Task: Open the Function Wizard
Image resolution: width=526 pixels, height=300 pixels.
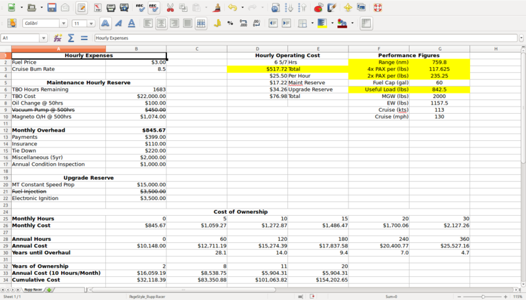Action: [x=59, y=38]
